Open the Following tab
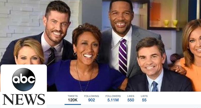This screenshot has width=201, height=108. [x=91, y=98]
